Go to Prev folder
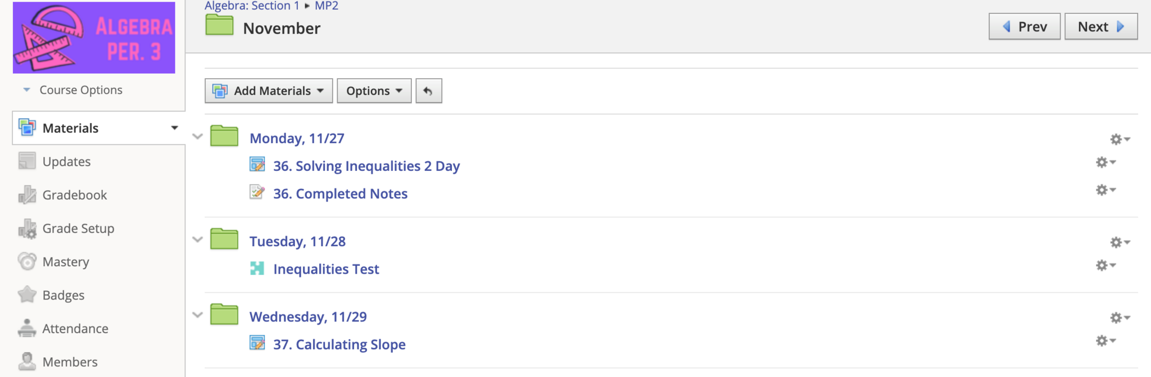 [x=1025, y=27]
